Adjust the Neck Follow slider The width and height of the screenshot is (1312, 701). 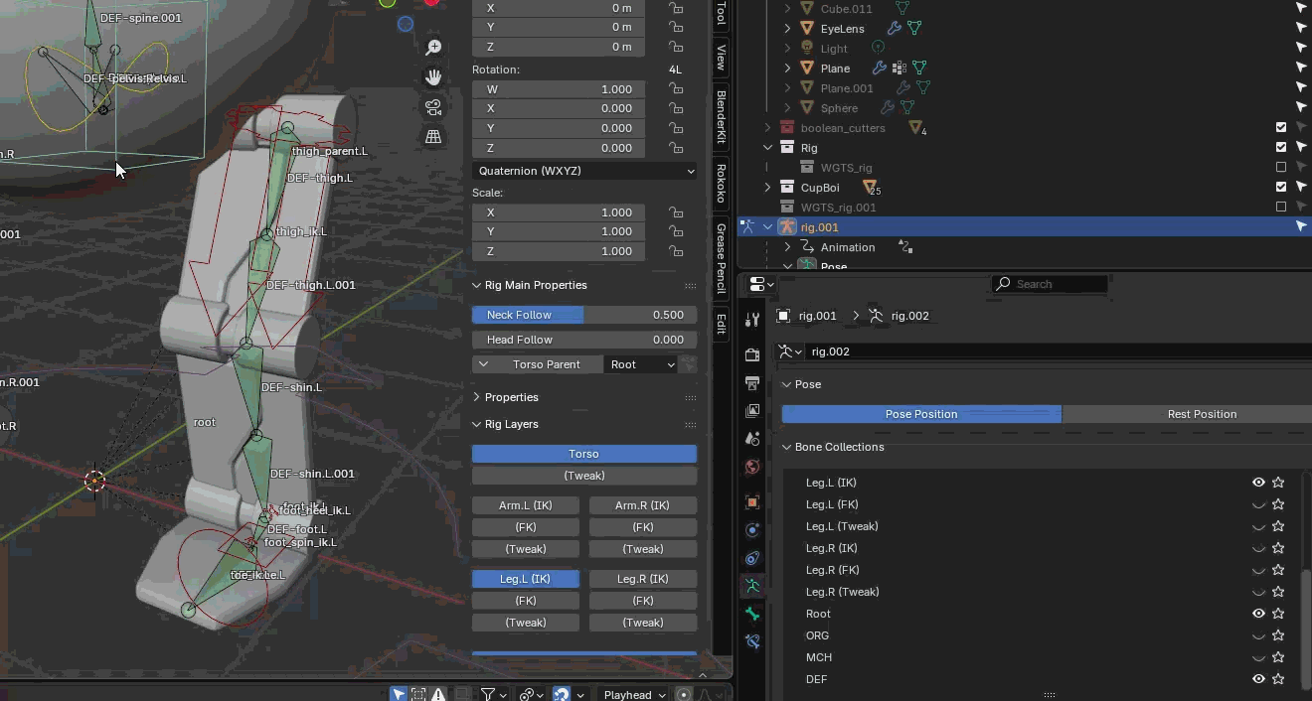click(x=583, y=315)
